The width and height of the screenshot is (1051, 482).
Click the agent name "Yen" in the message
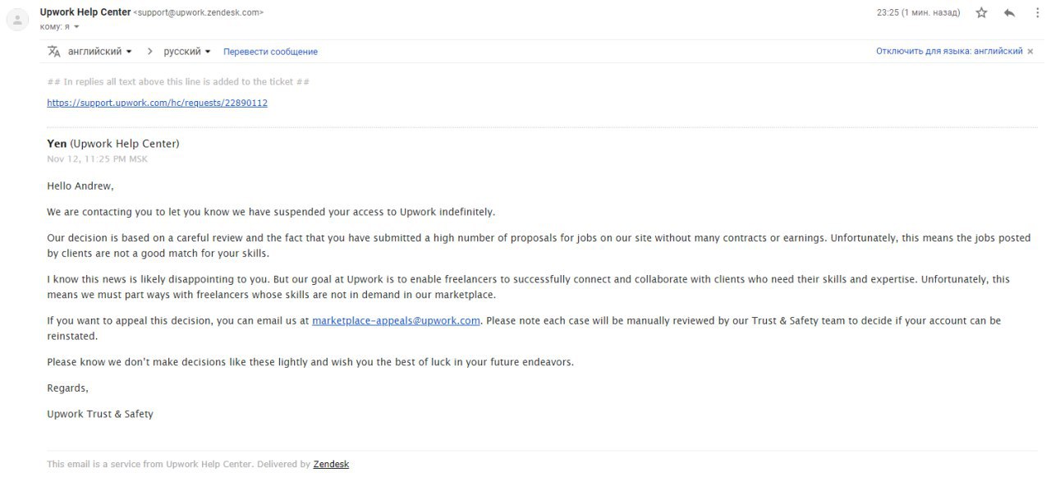pyautogui.click(x=57, y=144)
